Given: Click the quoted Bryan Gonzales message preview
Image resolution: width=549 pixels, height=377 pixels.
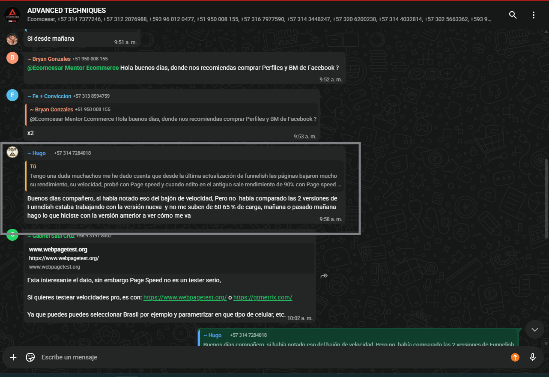Looking at the screenshot, I should [x=173, y=114].
